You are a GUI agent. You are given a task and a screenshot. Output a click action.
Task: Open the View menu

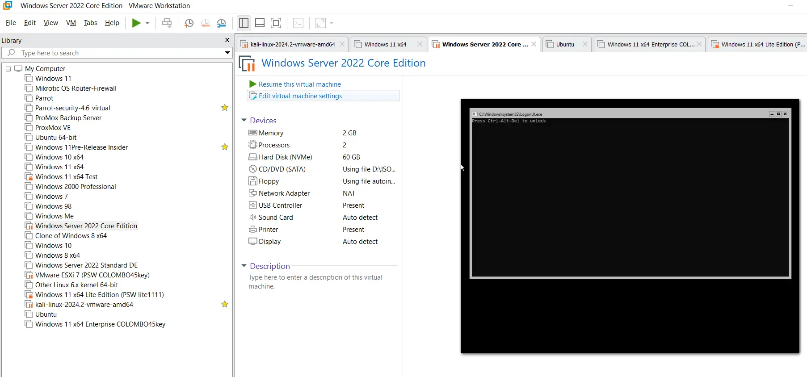[51, 23]
